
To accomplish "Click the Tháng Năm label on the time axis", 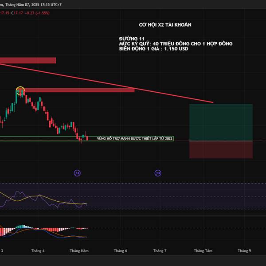I will (x=79, y=250).
